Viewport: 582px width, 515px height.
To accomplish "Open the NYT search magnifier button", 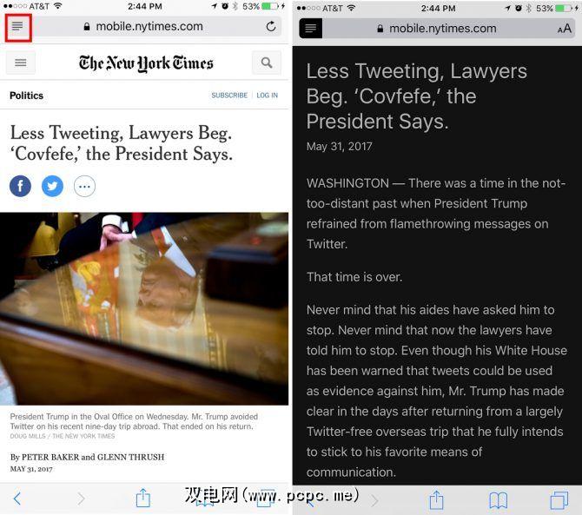I will pyautogui.click(x=266, y=63).
